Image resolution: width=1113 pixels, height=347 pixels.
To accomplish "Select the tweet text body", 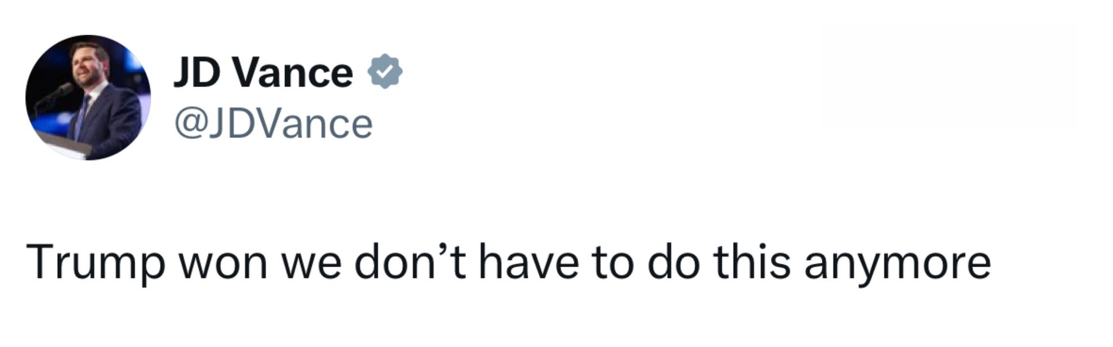I will (509, 263).
